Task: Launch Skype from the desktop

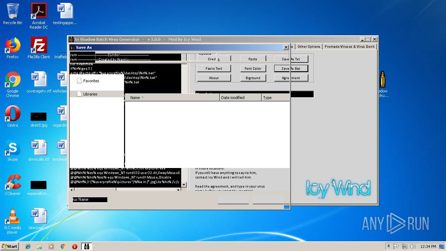Action: coord(13,151)
